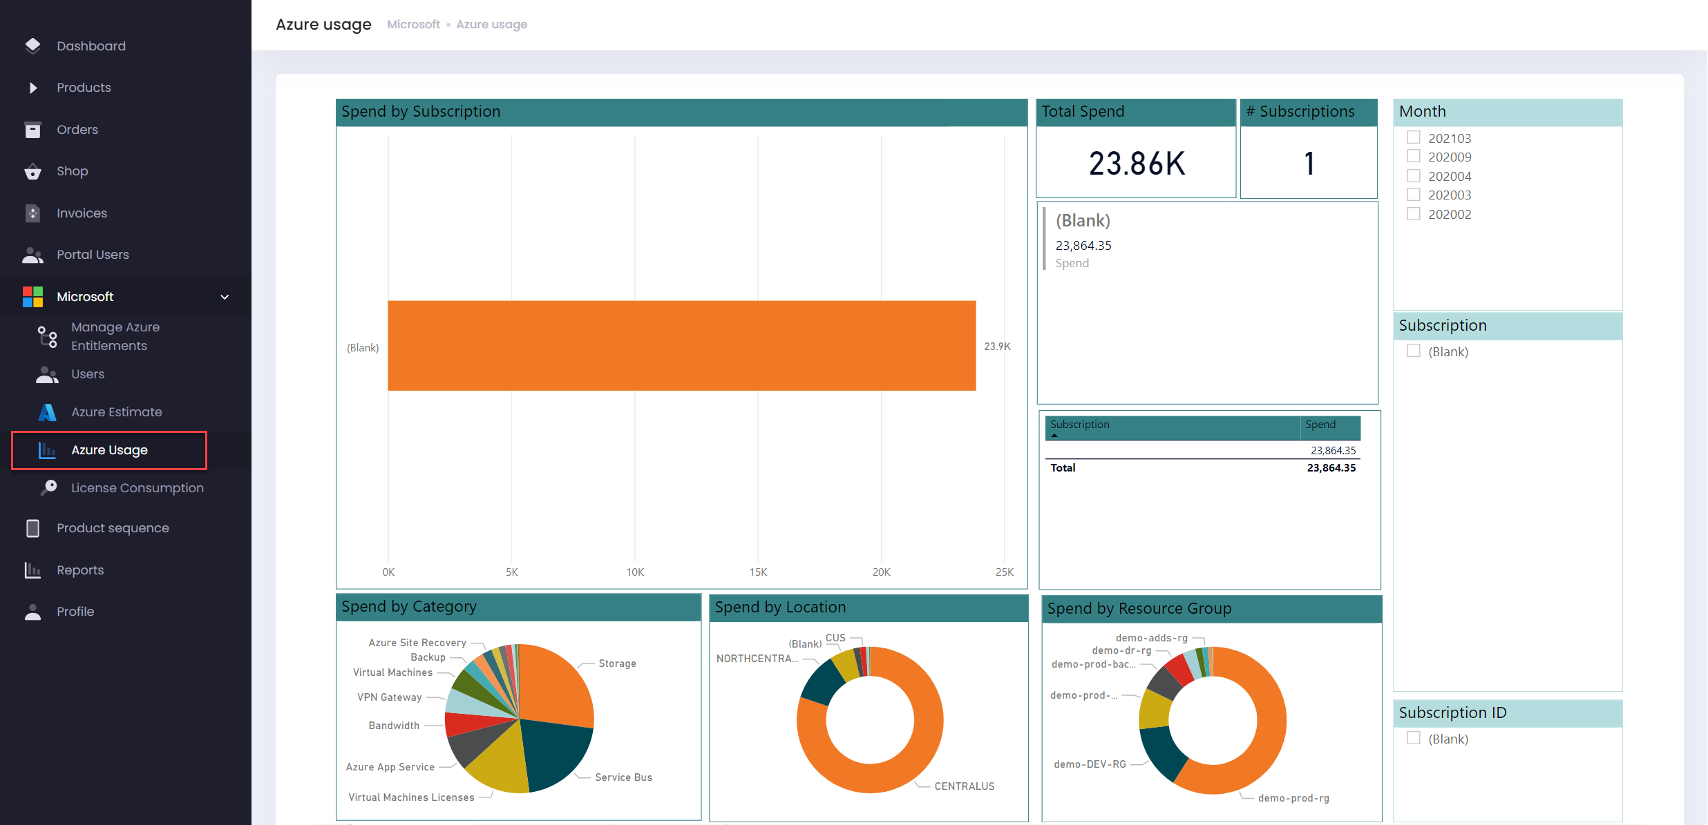Click the VPN Gateway category label

[390, 697]
